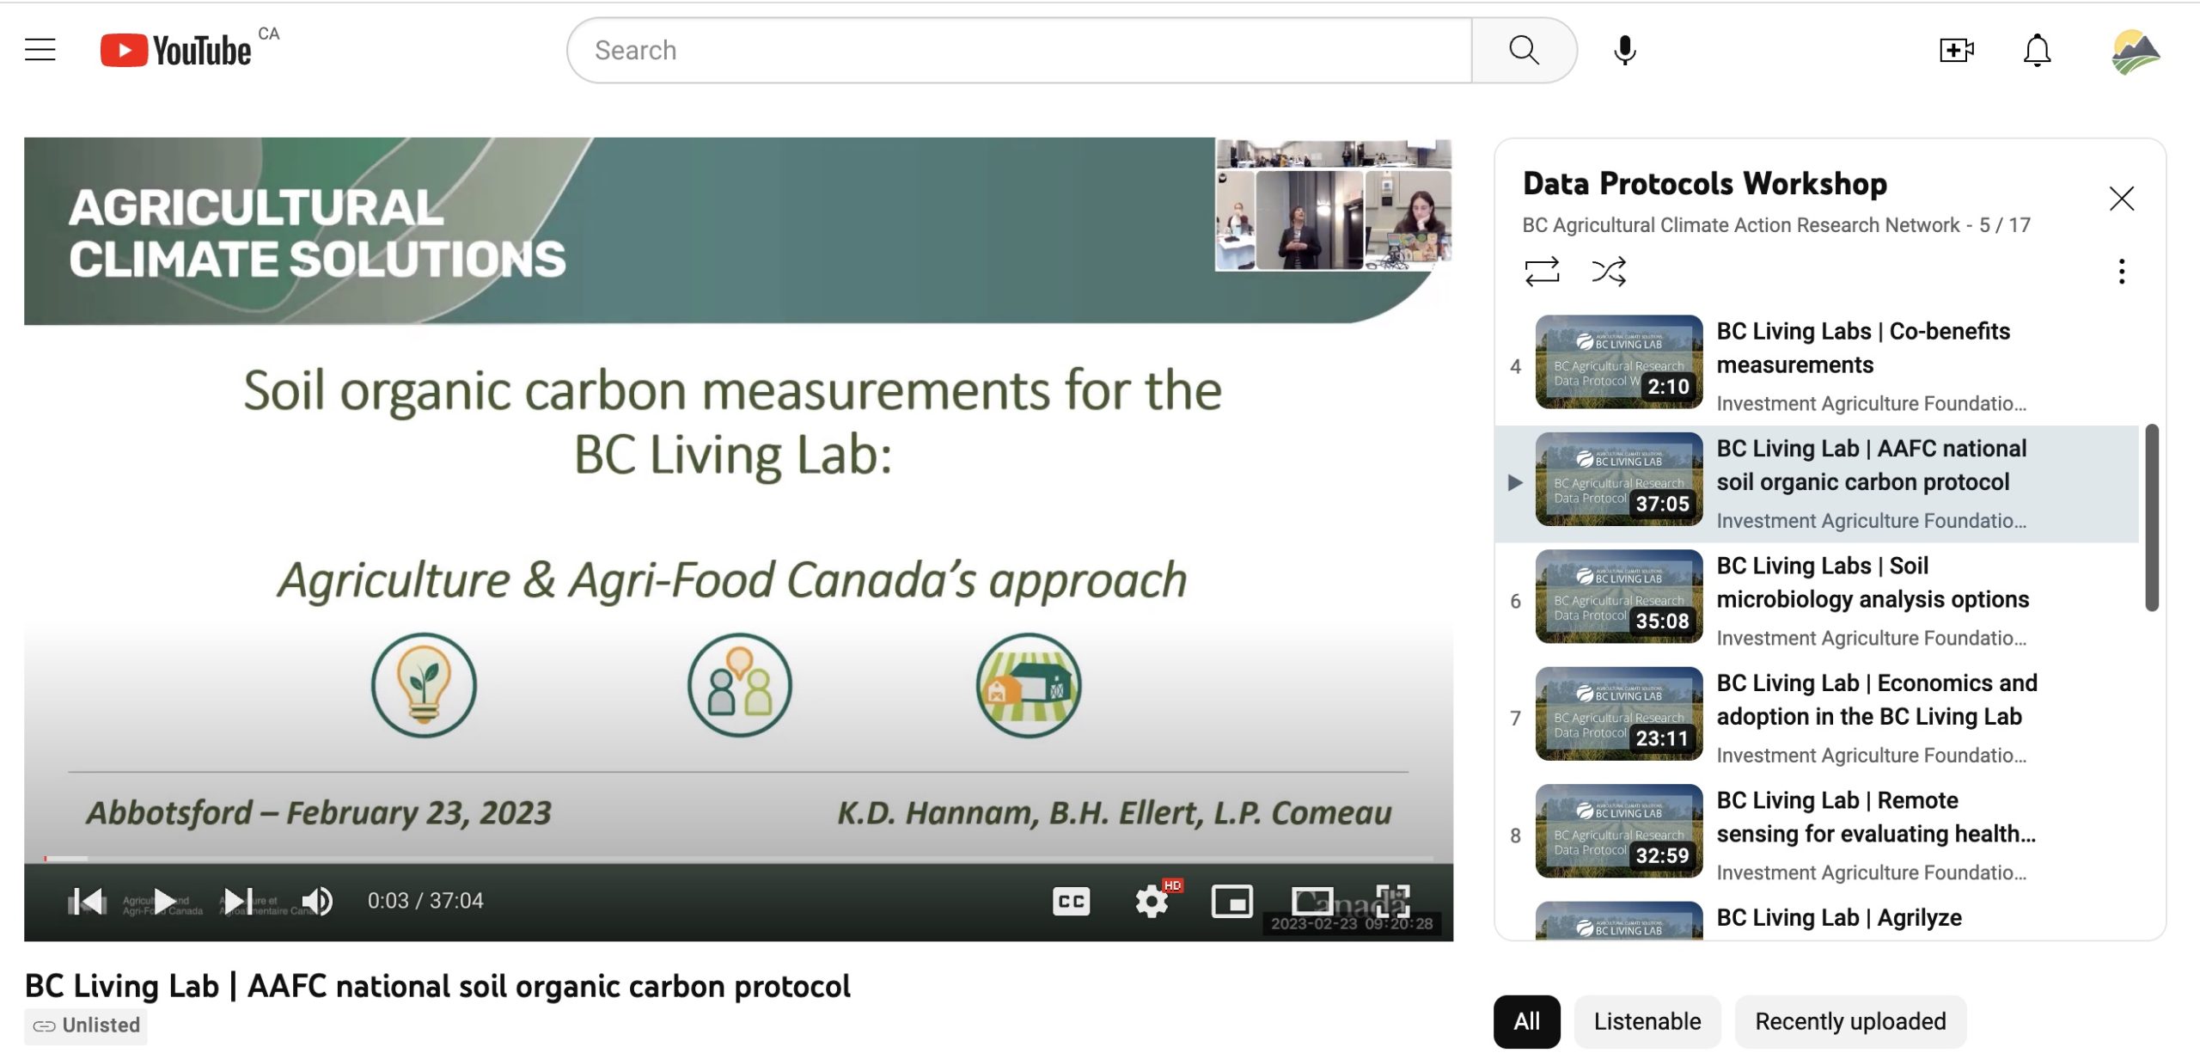
Task: Start voice search with microphone
Action: [x=1624, y=50]
